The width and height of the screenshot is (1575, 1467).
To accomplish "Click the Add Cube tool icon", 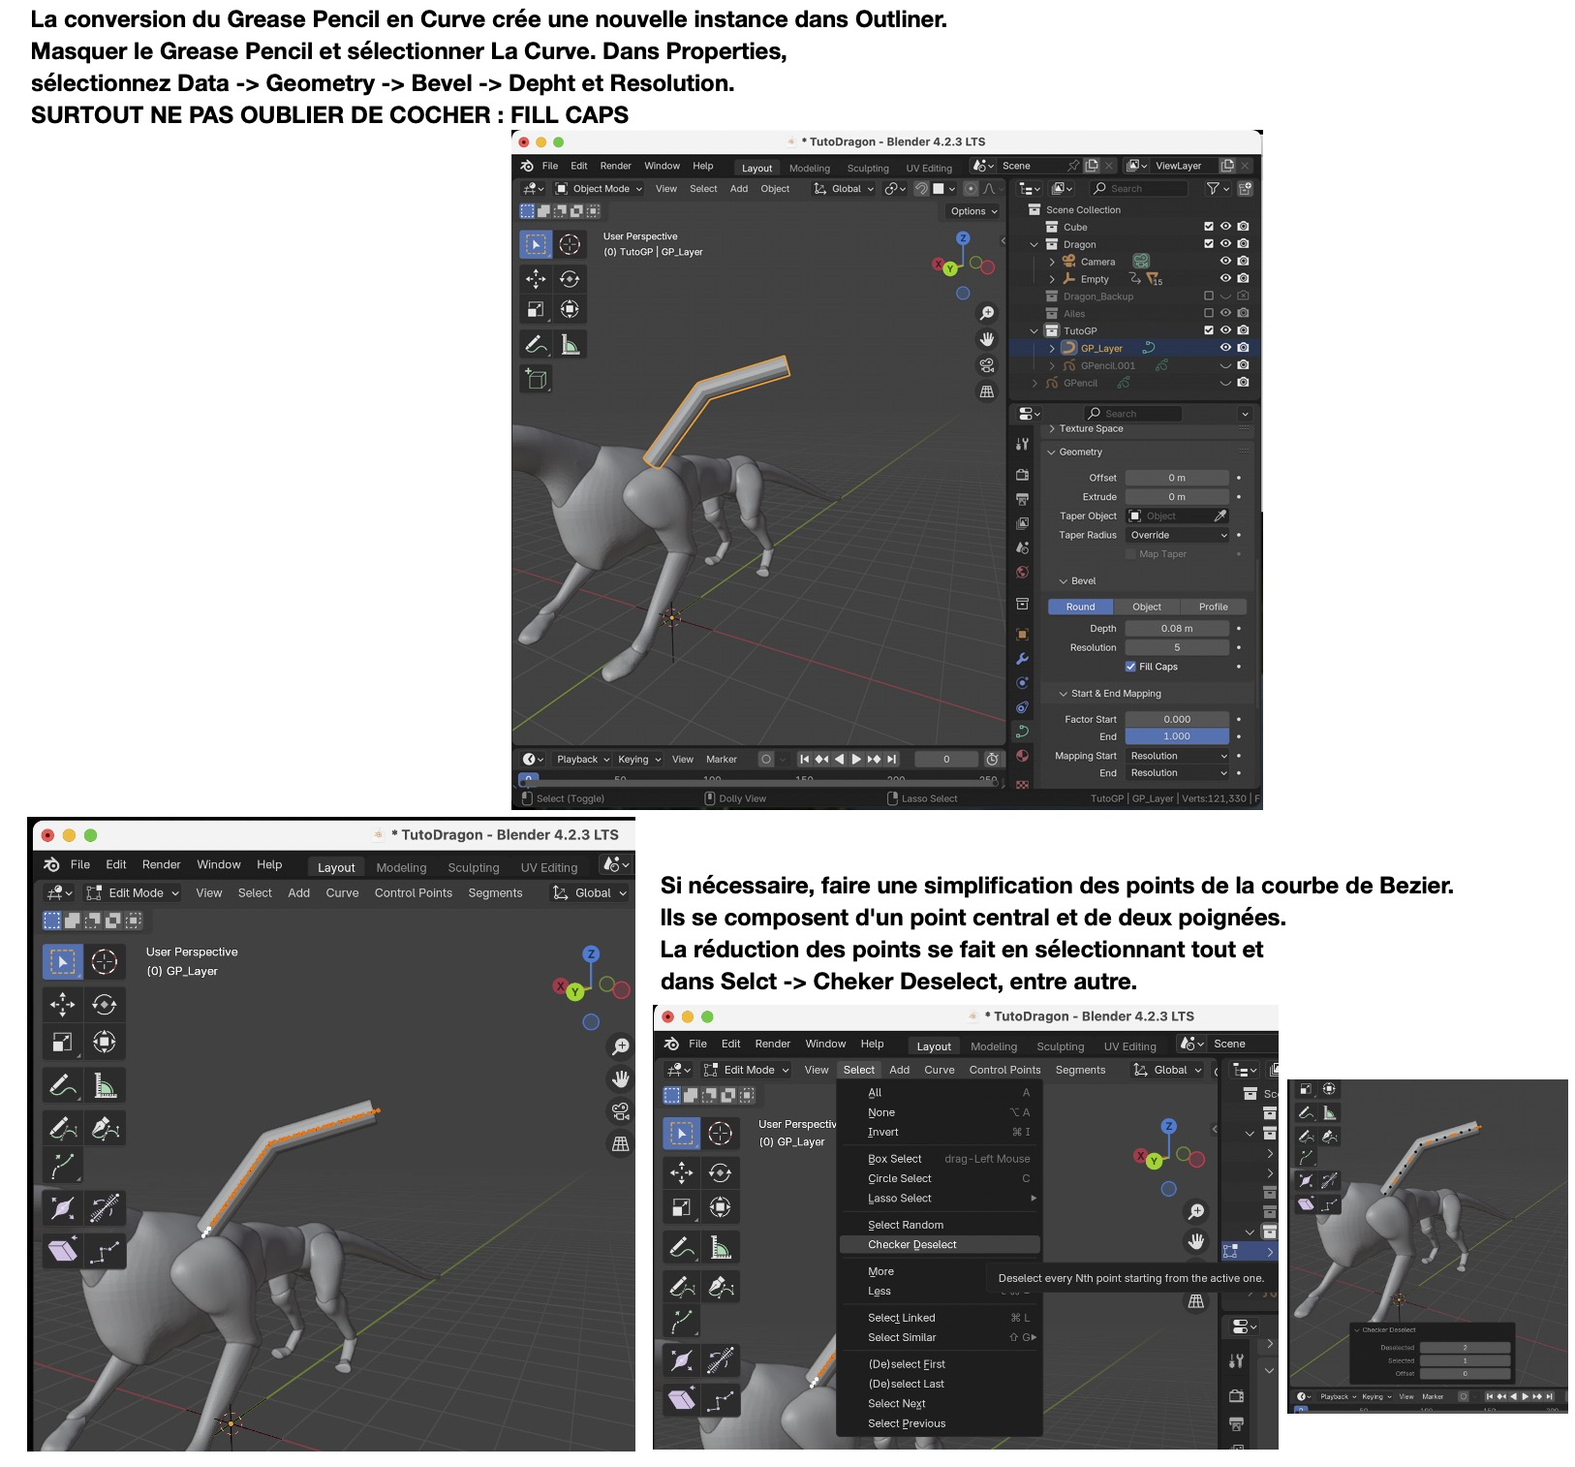I will (537, 379).
